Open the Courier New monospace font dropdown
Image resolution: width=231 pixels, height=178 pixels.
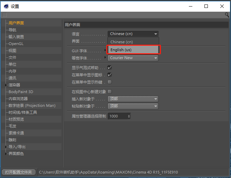(x=133, y=58)
